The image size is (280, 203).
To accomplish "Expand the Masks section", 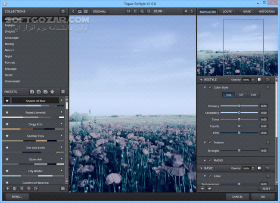I will pyautogui.click(x=205, y=160).
